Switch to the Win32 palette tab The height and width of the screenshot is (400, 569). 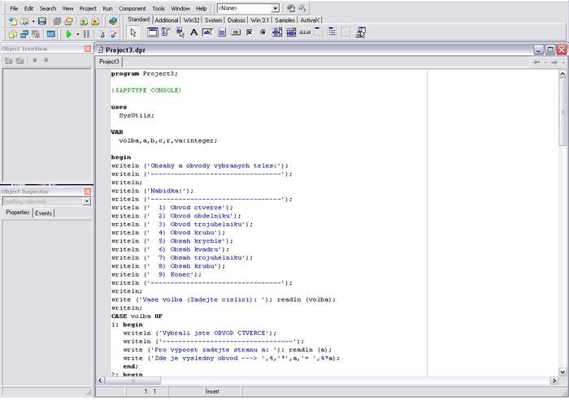point(192,19)
